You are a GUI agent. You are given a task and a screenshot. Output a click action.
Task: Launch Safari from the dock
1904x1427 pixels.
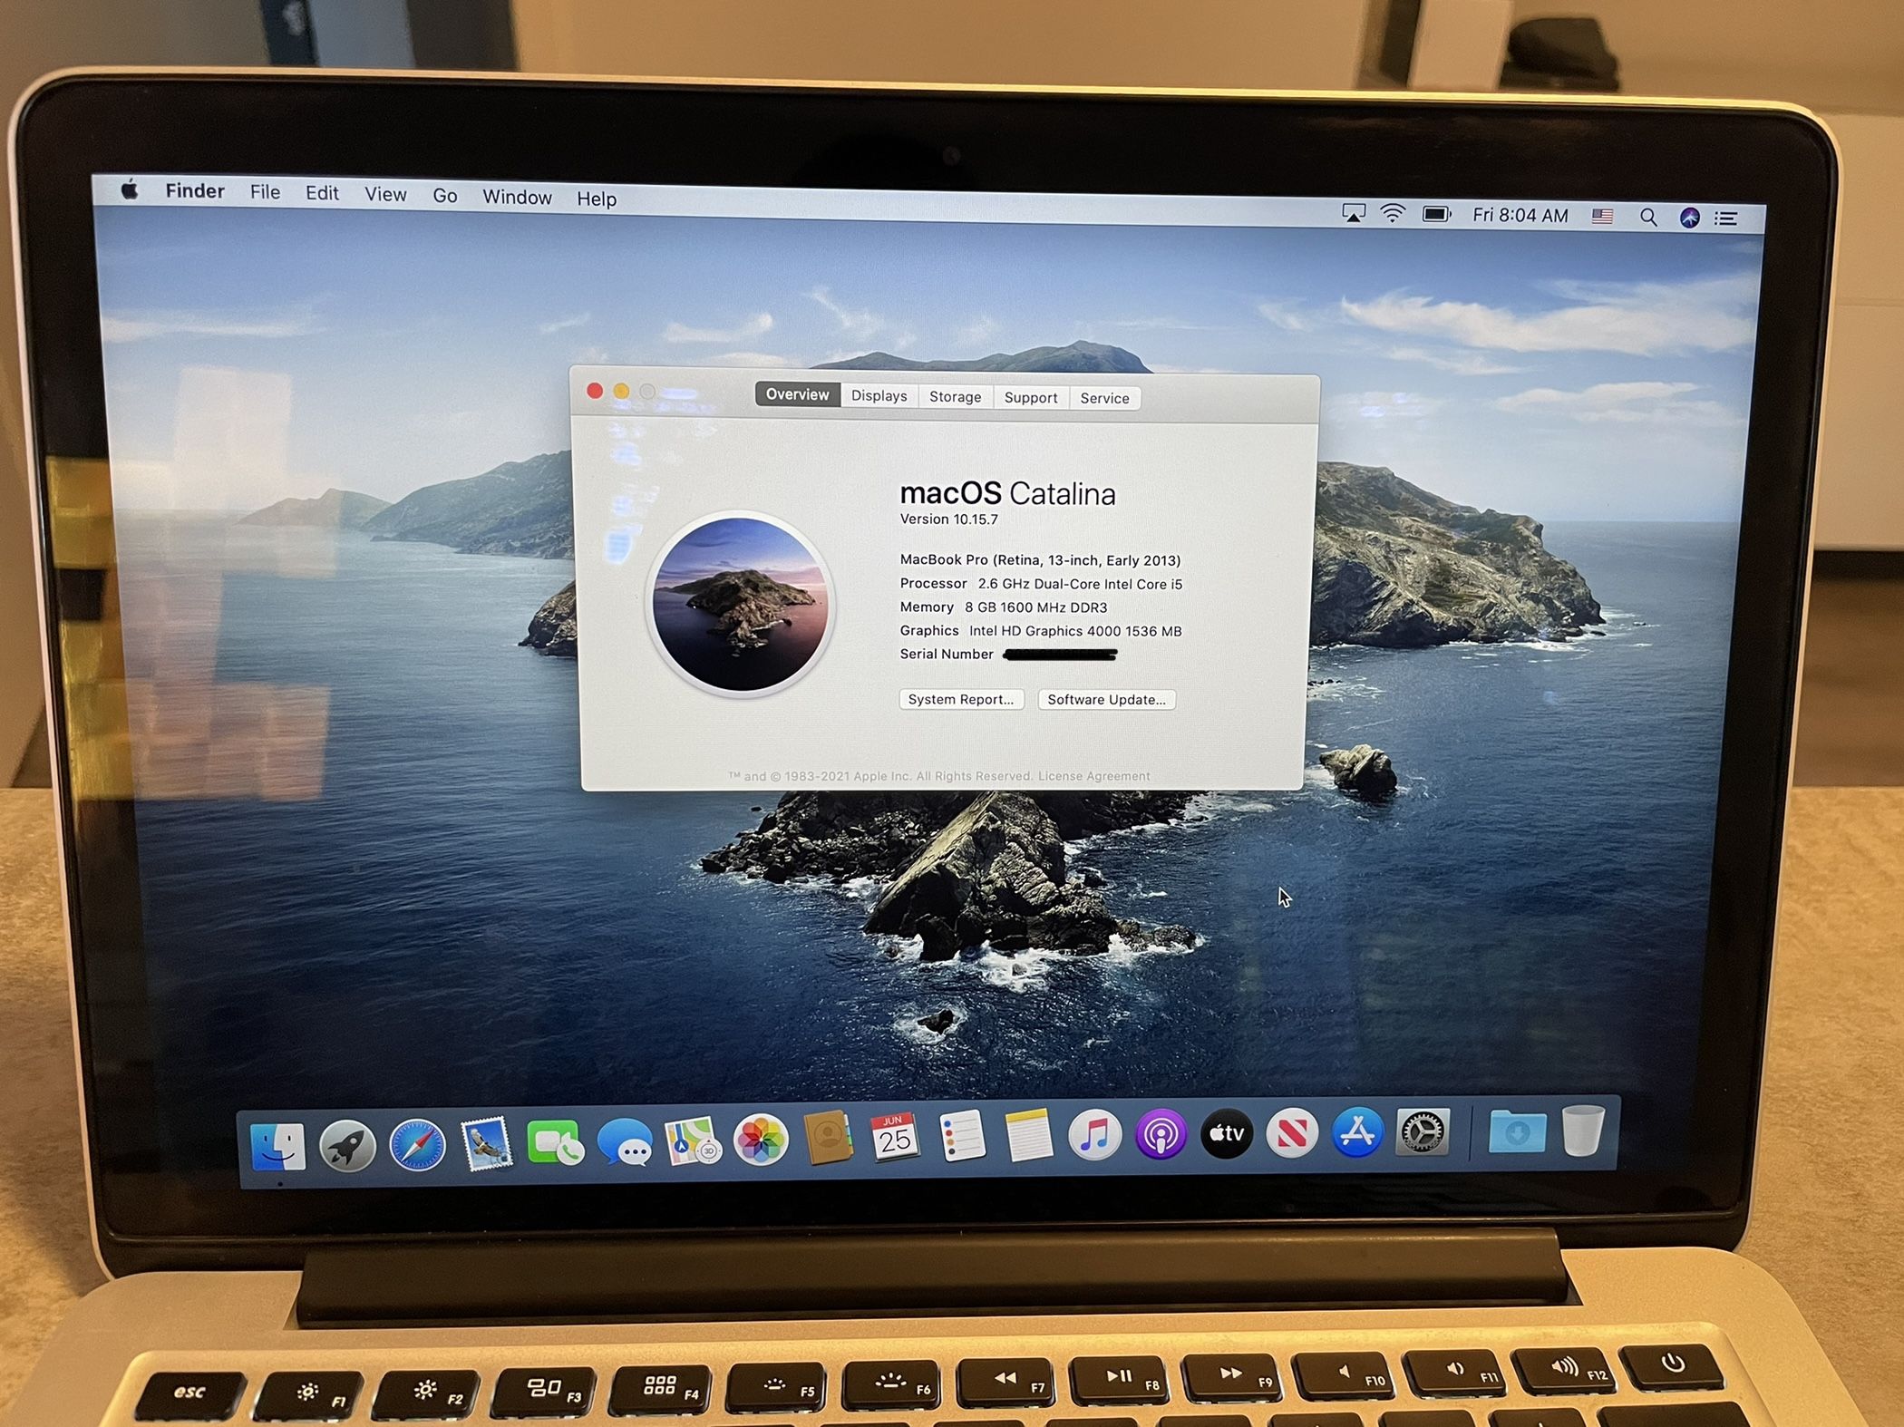pyautogui.click(x=417, y=1144)
